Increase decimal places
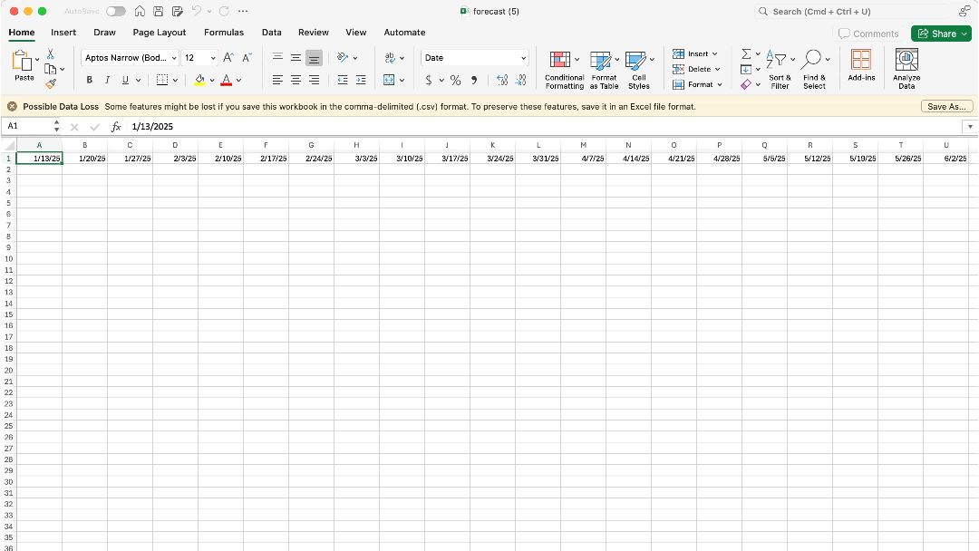The height and width of the screenshot is (551, 979). [x=501, y=80]
